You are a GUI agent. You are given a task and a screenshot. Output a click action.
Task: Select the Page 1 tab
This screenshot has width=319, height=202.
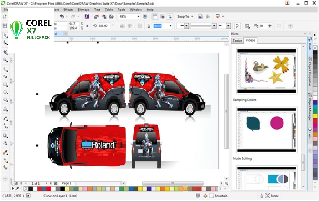pyautogui.click(x=67, y=183)
